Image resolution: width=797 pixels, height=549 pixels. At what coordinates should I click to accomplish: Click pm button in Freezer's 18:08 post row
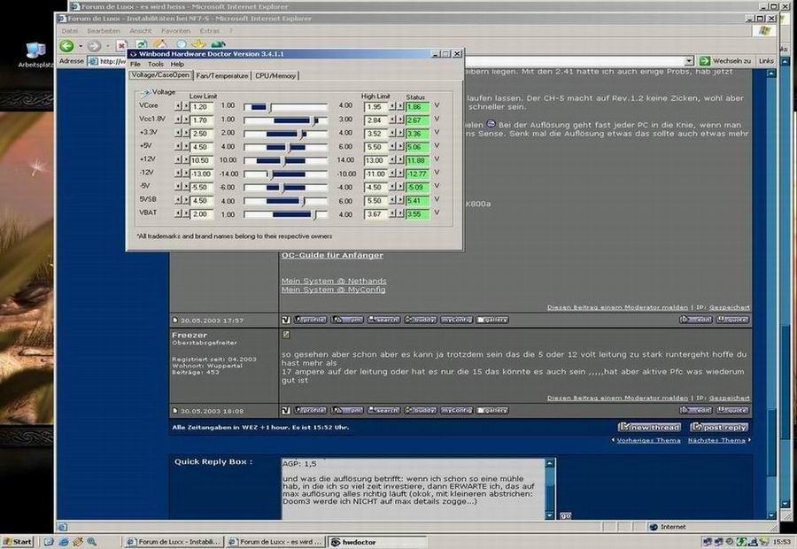coord(347,410)
